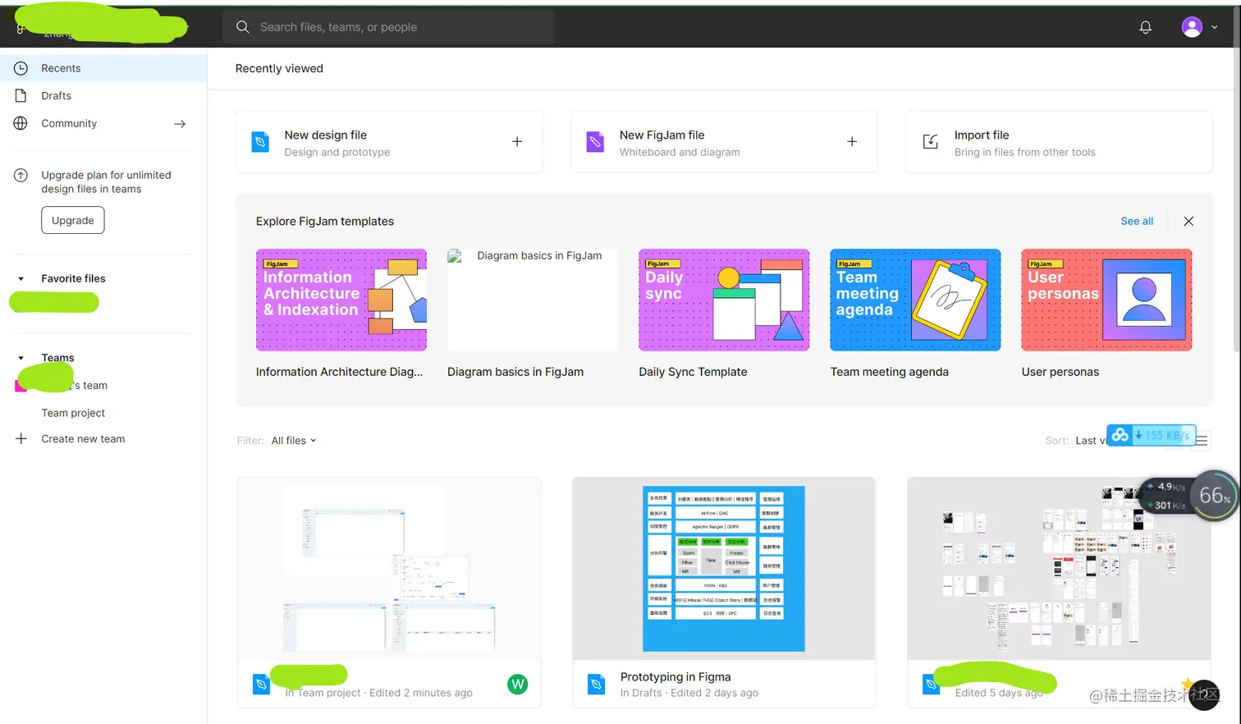Open the Daily sync template thumbnail
Image resolution: width=1241 pixels, height=724 pixels.
click(724, 300)
